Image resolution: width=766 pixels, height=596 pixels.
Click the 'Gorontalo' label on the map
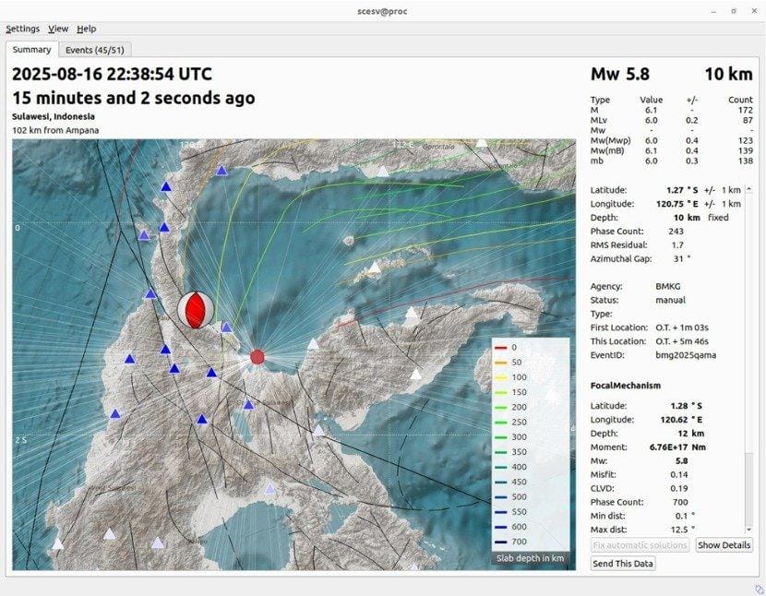click(438, 147)
